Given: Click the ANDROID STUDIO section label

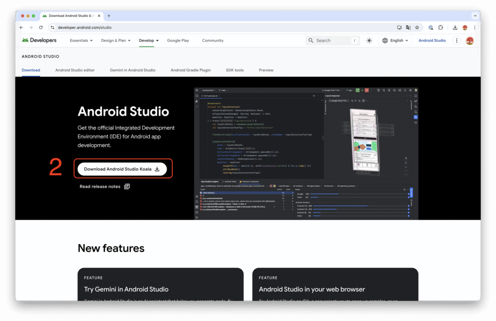Looking at the screenshot, I should pyautogui.click(x=41, y=57).
